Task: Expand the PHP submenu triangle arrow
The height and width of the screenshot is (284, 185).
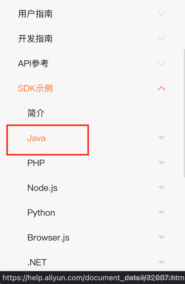Action: point(161,163)
